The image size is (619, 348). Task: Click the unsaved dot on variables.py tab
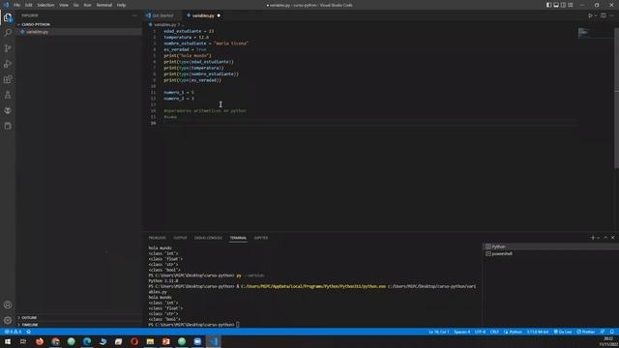point(219,15)
